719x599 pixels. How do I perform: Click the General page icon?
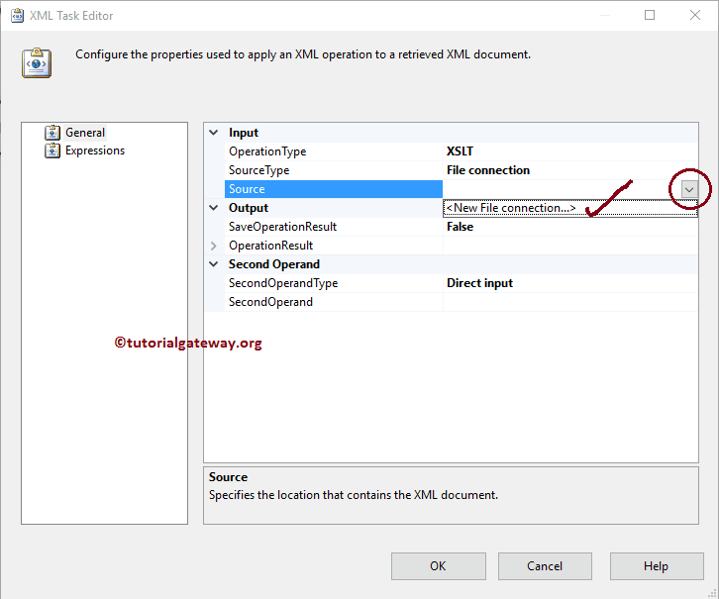click(52, 133)
